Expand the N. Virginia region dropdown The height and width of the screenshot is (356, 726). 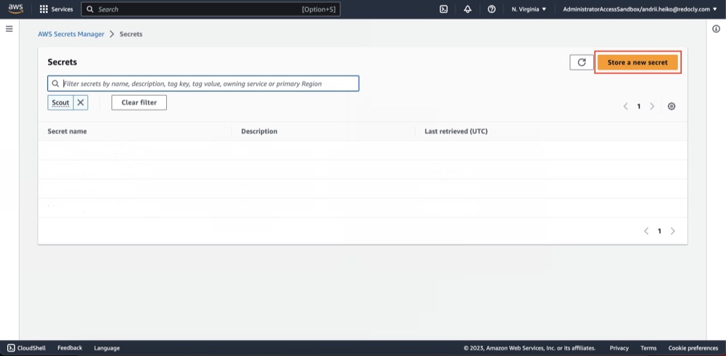pyautogui.click(x=529, y=9)
